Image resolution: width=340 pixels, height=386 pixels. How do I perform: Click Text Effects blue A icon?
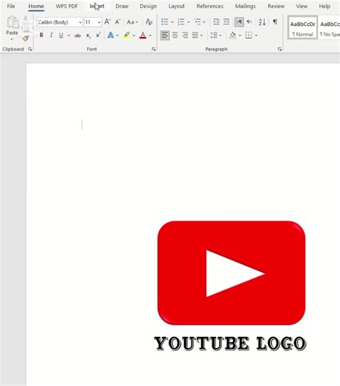click(x=111, y=36)
